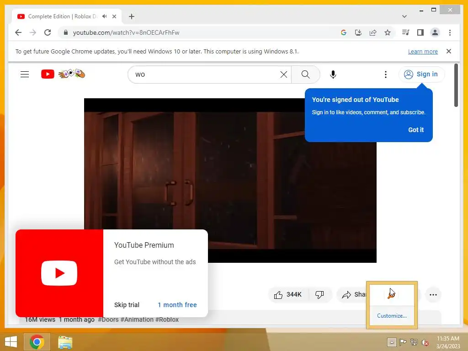Clear the YouTube search query

pos(283,74)
